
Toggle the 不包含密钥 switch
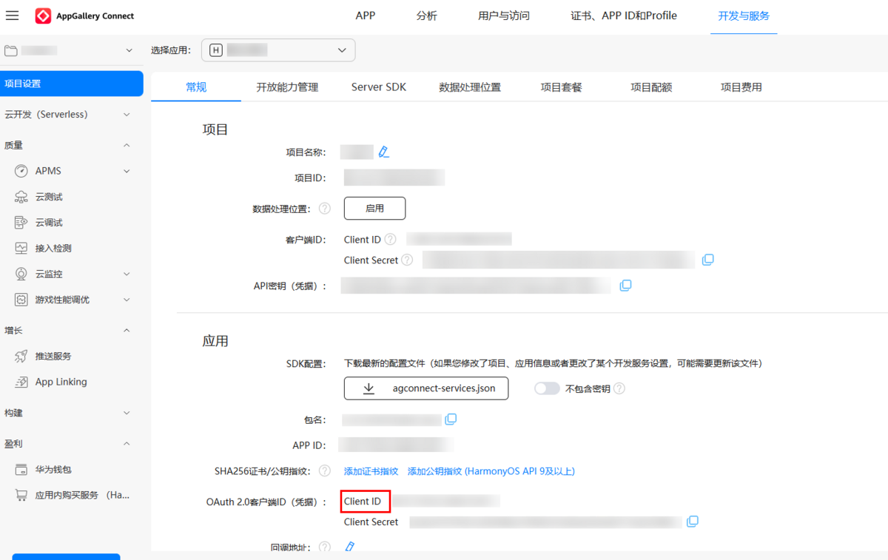click(x=547, y=388)
